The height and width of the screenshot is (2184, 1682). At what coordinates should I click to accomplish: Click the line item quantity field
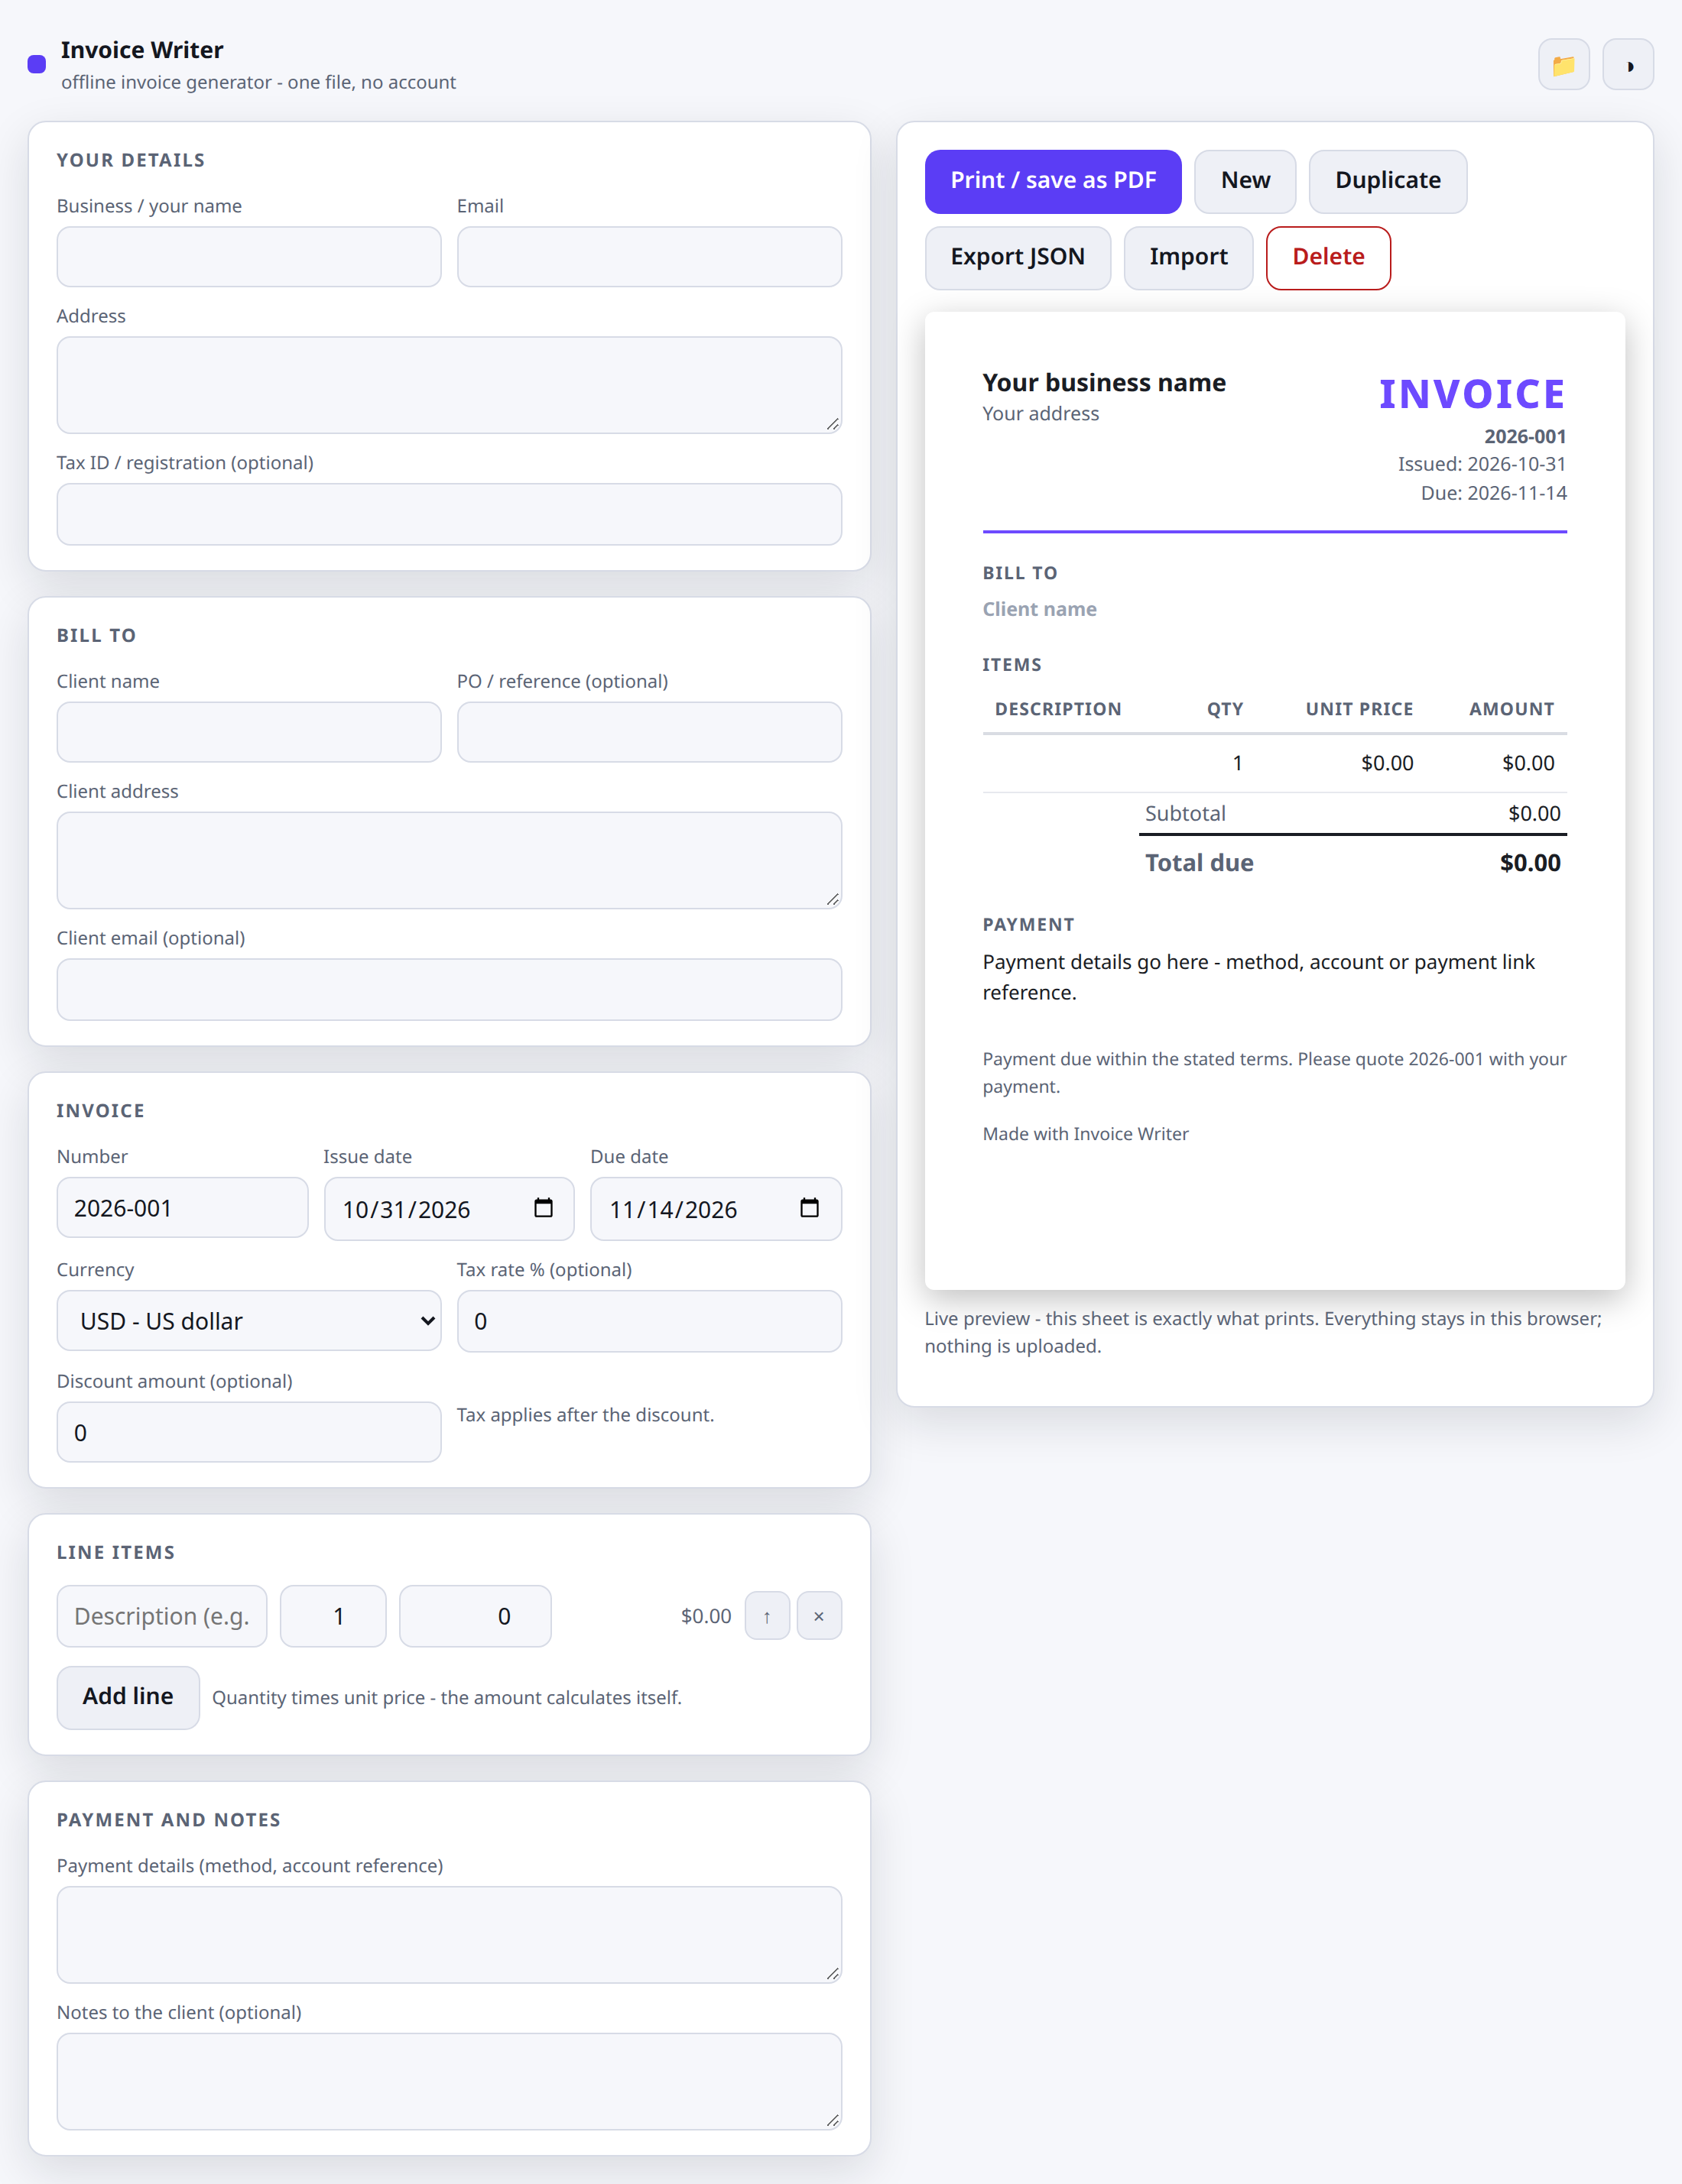click(x=333, y=1616)
